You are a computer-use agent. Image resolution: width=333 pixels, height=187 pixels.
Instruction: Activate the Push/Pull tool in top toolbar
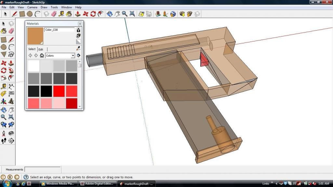tap(78, 14)
